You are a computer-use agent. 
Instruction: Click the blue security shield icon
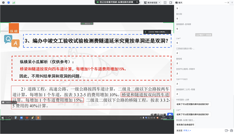pyautogui.click(x=9, y=2)
